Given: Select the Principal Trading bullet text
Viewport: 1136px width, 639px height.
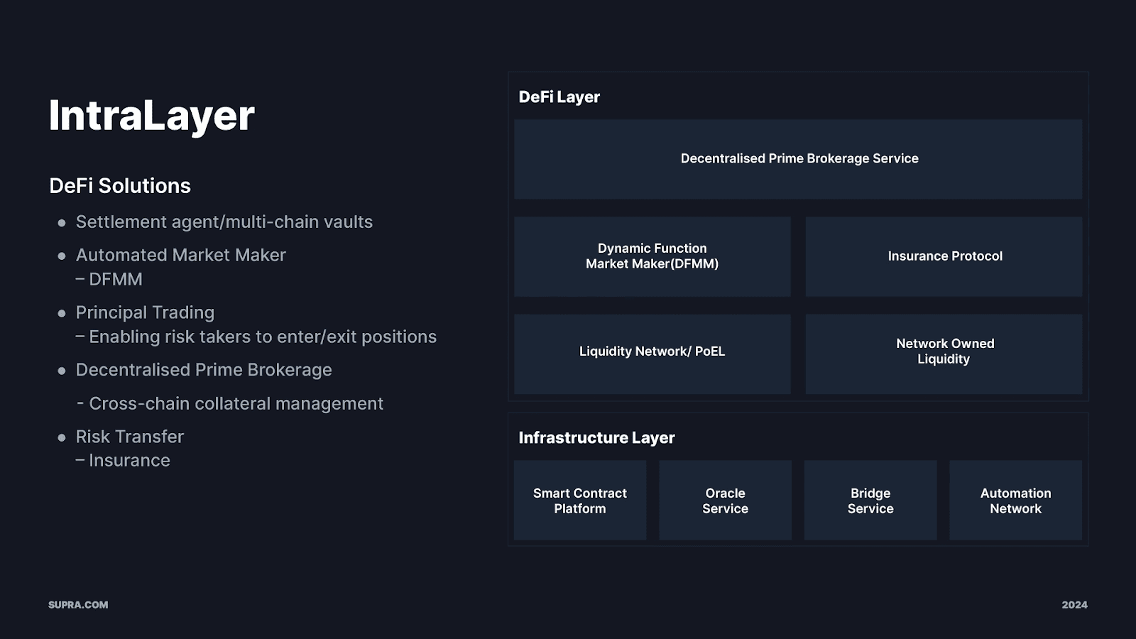Looking at the screenshot, I should (145, 313).
